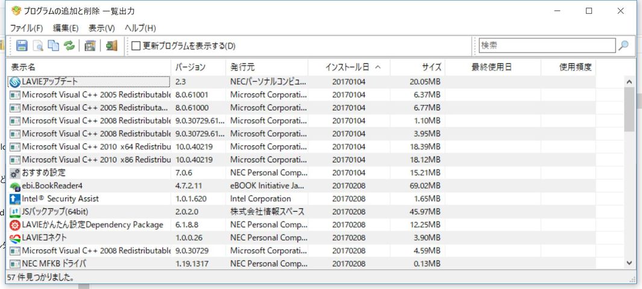Screen dimensions: 642x289
Task: Click publisher cell NECパーソナルコンピュ...
Action: (268, 82)
